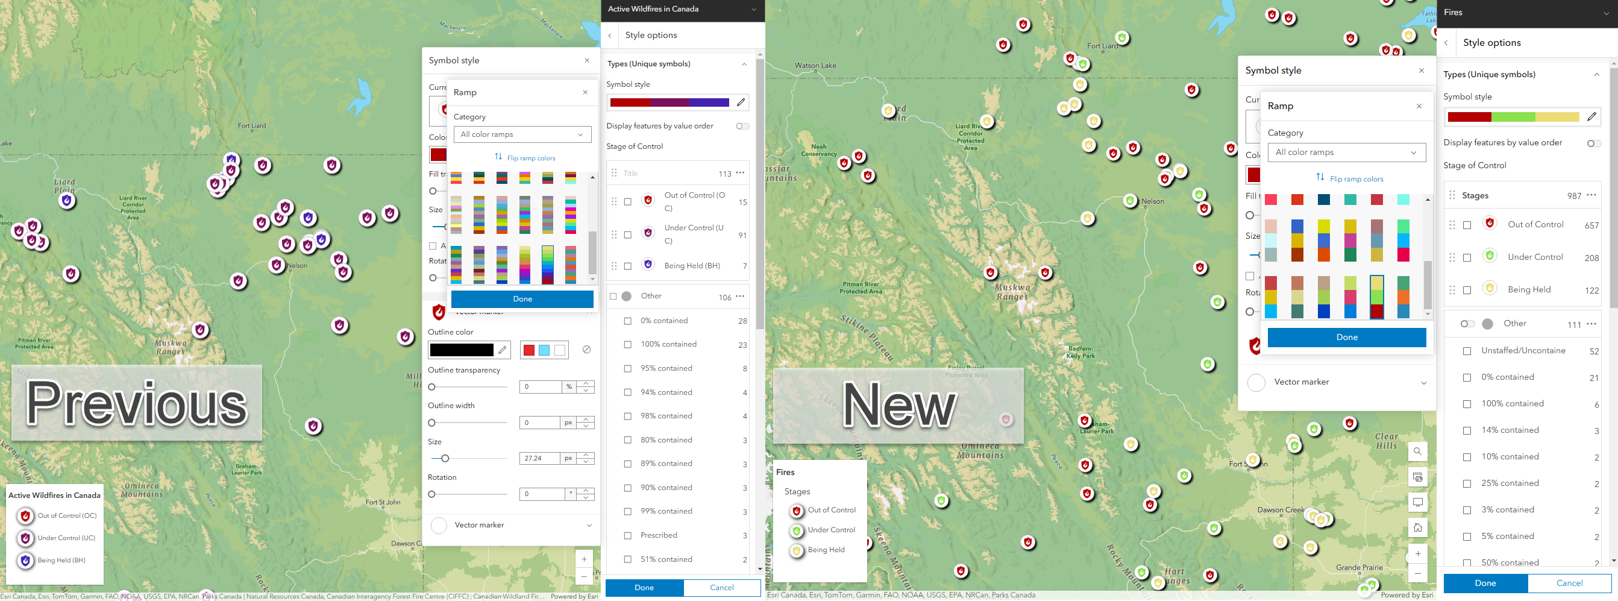
Task: Click the Under Control (UC) symbol icon
Action: (x=648, y=233)
